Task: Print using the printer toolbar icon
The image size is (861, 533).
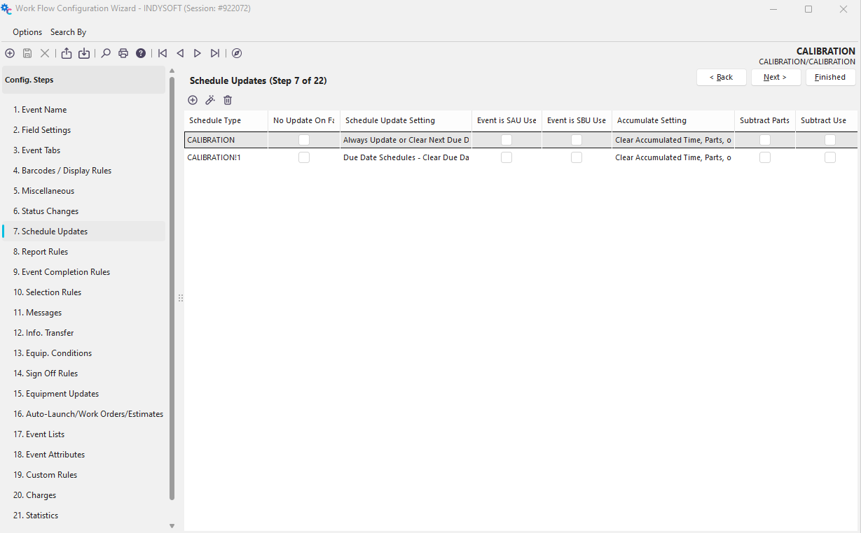Action: tap(123, 53)
